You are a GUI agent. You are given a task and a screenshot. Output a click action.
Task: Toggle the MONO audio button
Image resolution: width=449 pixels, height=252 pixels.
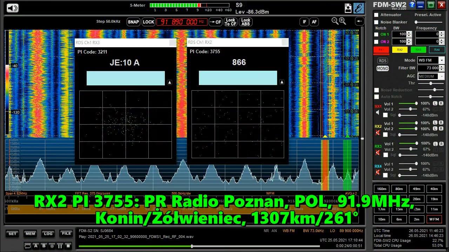[x=382, y=69]
